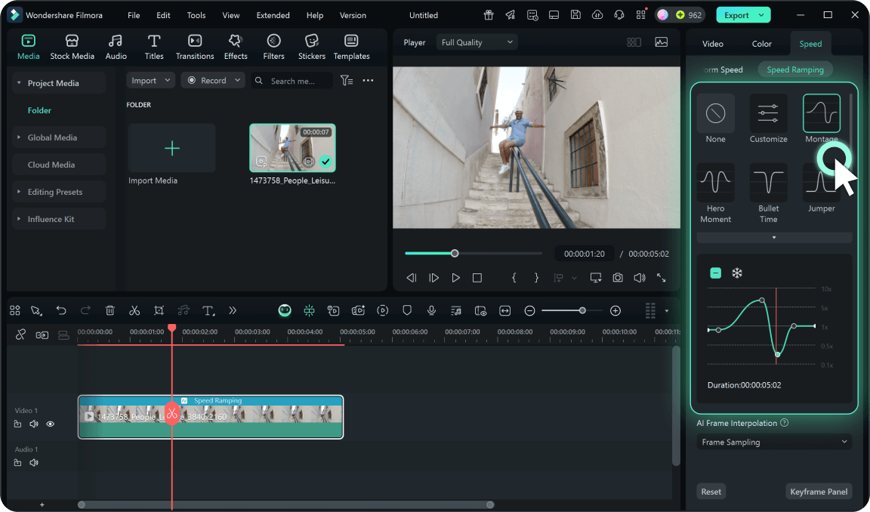This screenshot has width=870, height=512.
Task: Open the Templates tab
Action: point(351,47)
